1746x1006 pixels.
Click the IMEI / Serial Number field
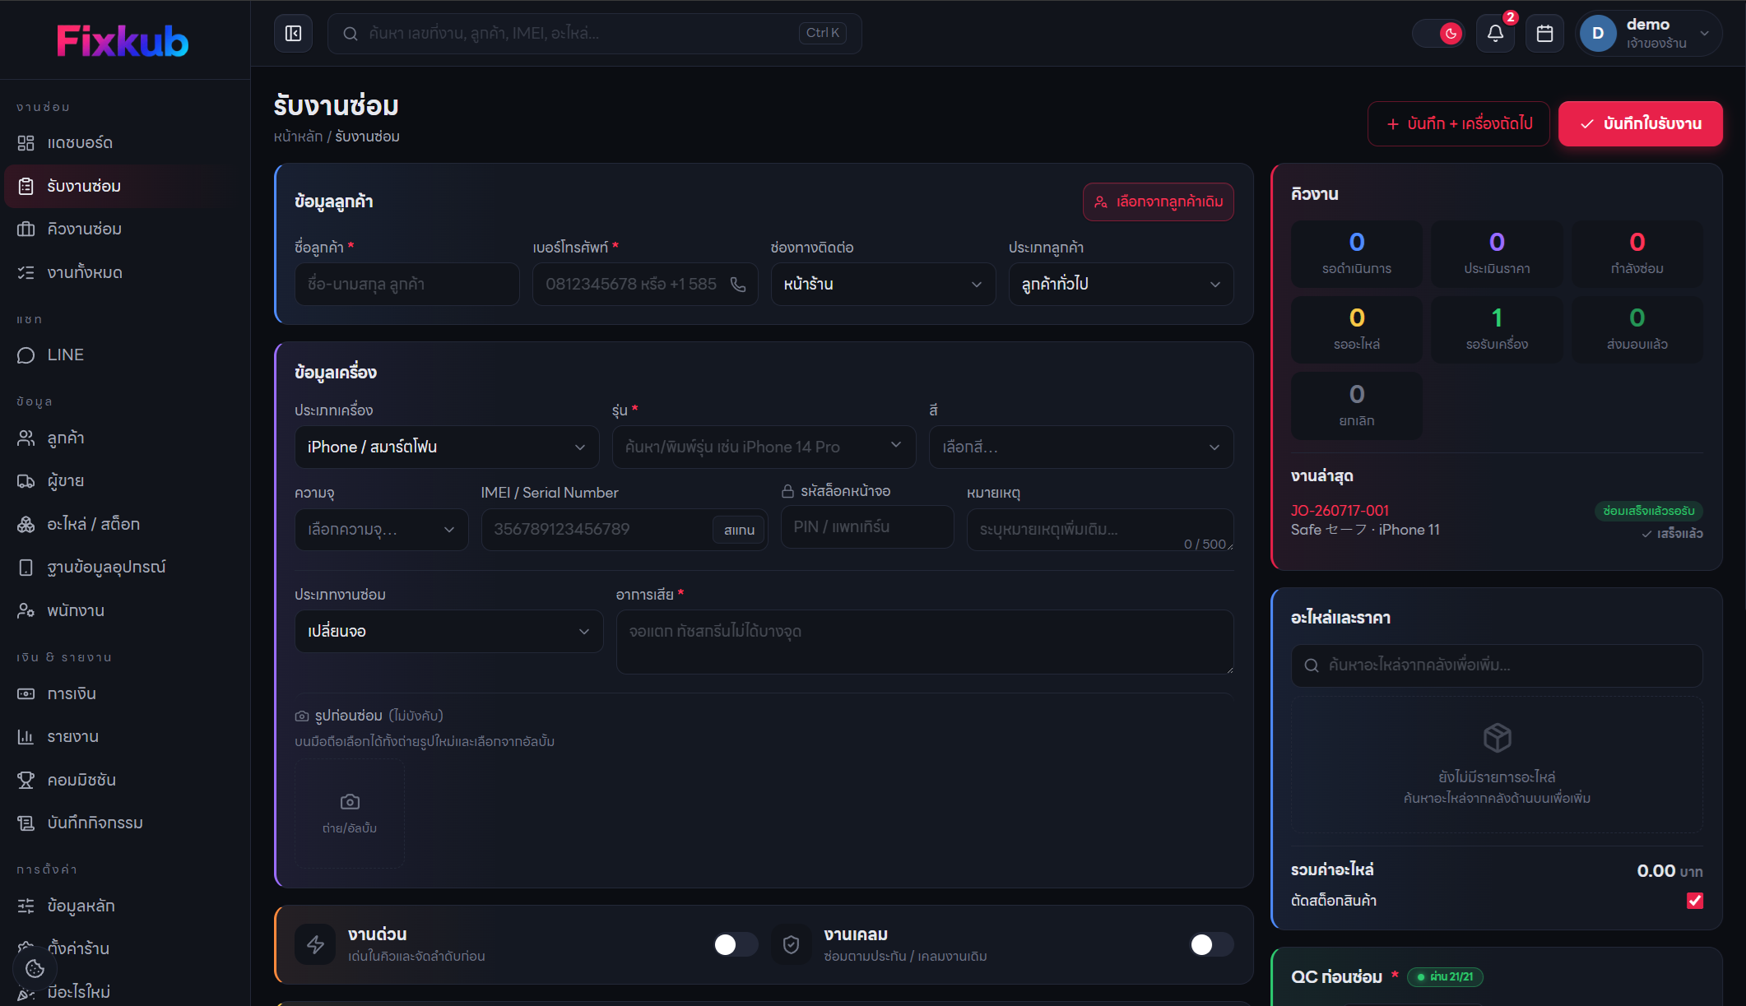[597, 530]
